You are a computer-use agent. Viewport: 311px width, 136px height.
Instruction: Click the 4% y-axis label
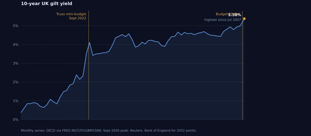click(16, 45)
